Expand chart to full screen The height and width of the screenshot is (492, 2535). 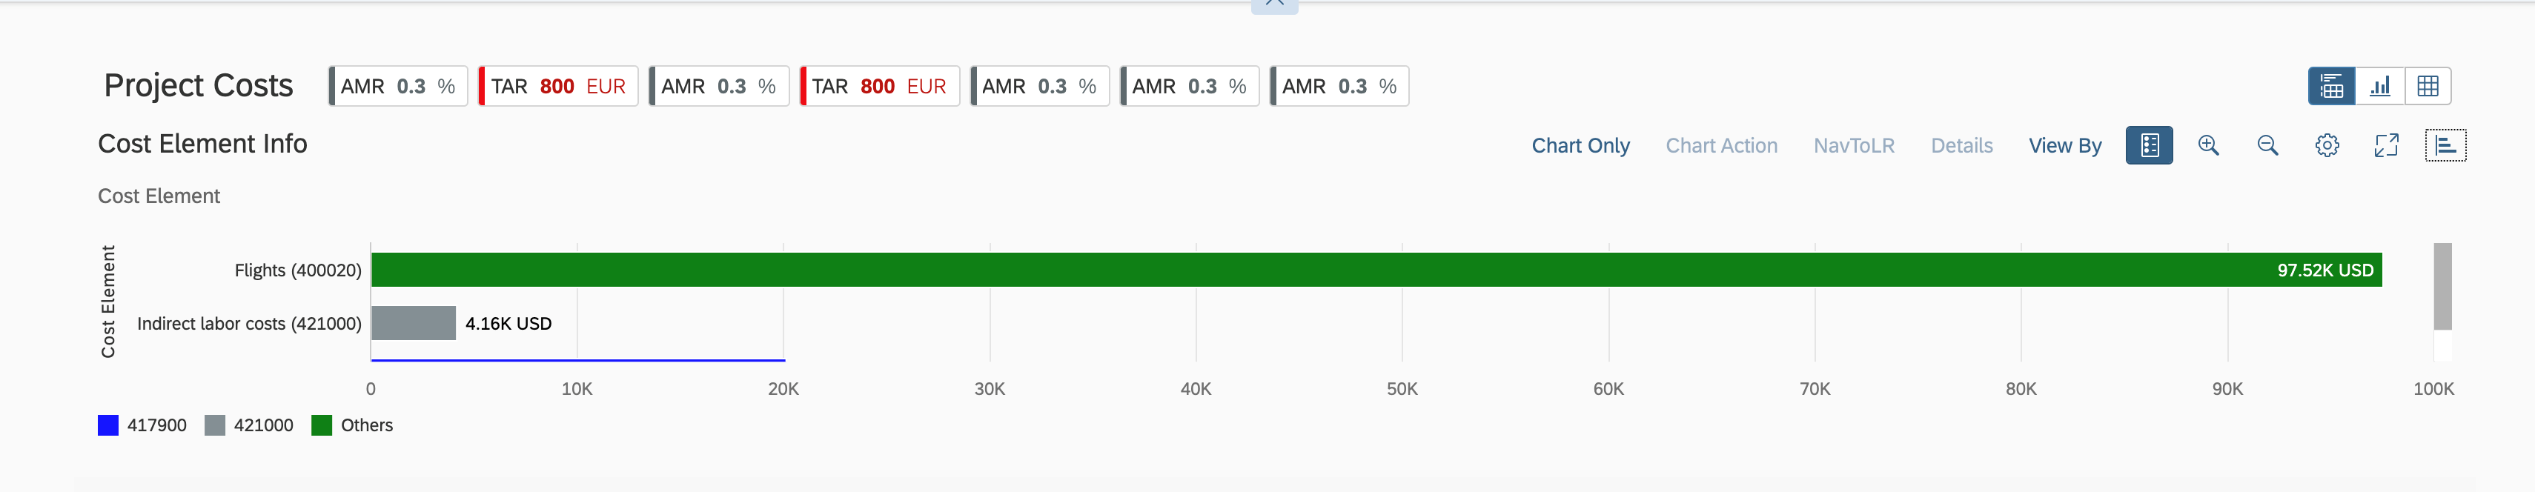2385,146
